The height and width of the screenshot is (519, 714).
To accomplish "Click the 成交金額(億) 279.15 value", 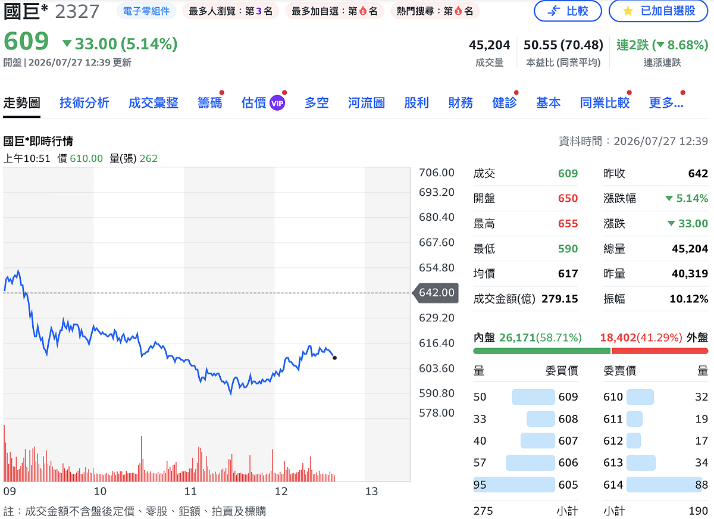I will click(x=559, y=299).
